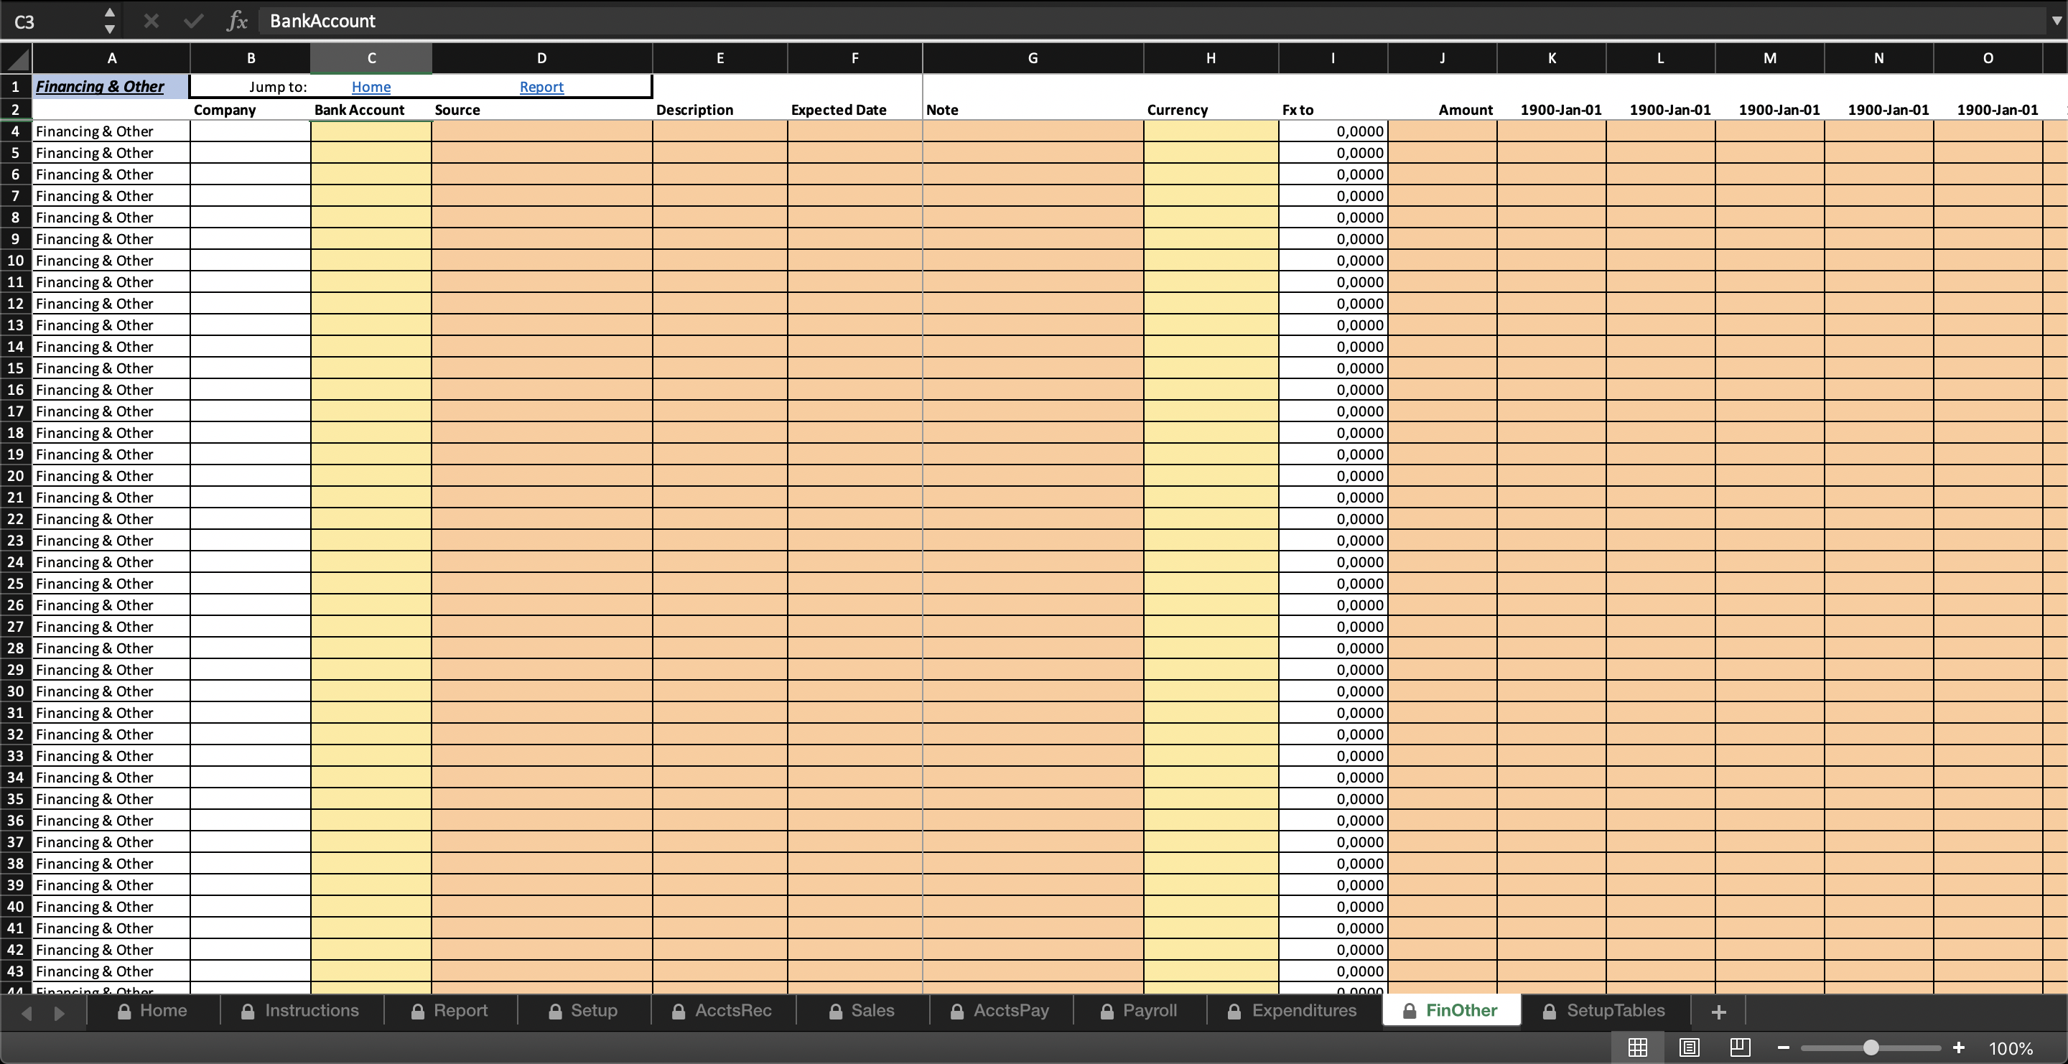Switch to Page Break Preview icon
The width and height of the screenshot is (2068, 1064).
(1740, 1047)
